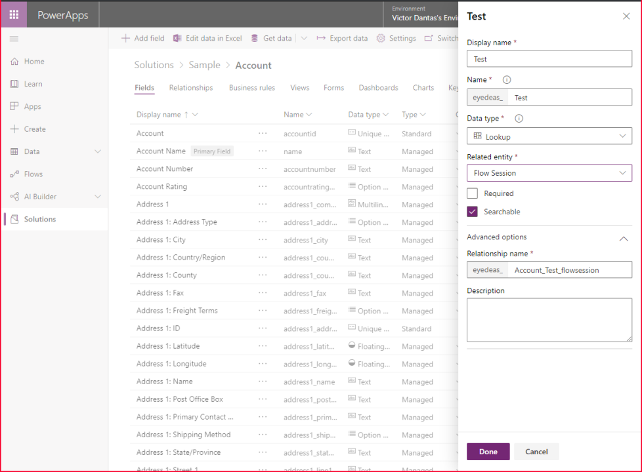Open Address 1: Freight Terms field
The image size is (642, 472).
point(177,311)
